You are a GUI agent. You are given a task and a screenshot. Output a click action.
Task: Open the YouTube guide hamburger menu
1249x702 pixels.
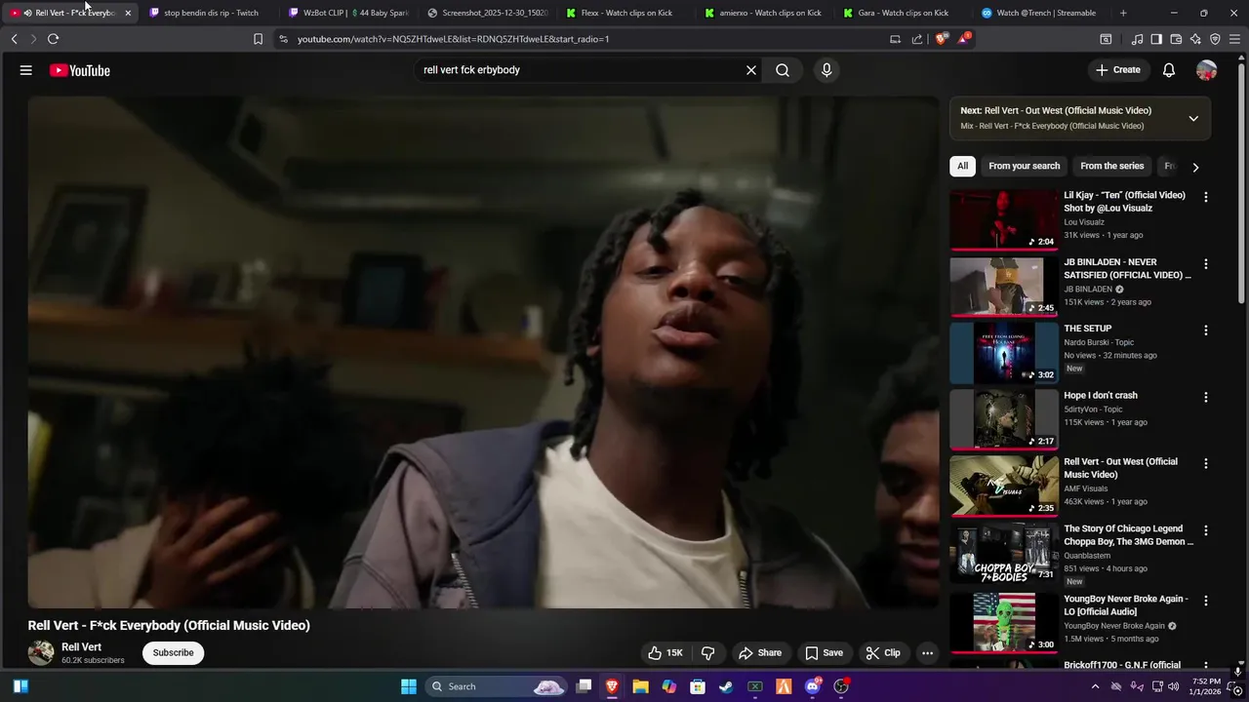pyautogui.click(x=26, y=70)
